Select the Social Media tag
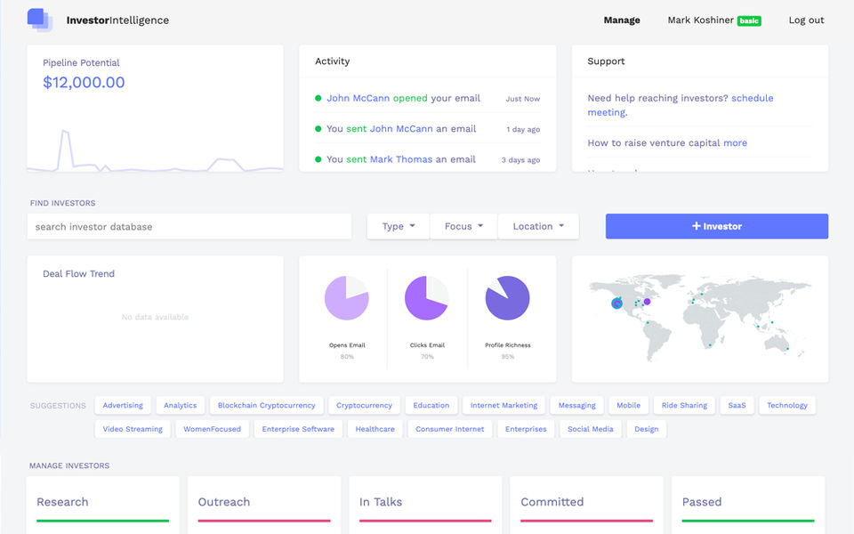The width and height of the screenshot is (854, 534). click(591, 429)
